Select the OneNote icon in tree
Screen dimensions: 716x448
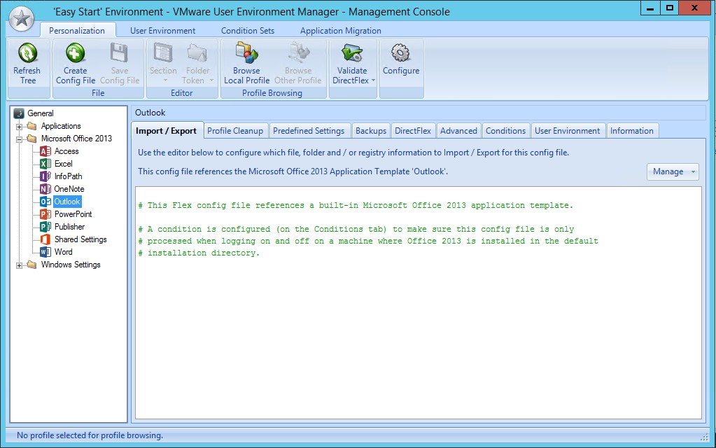(x=45, y=189)
